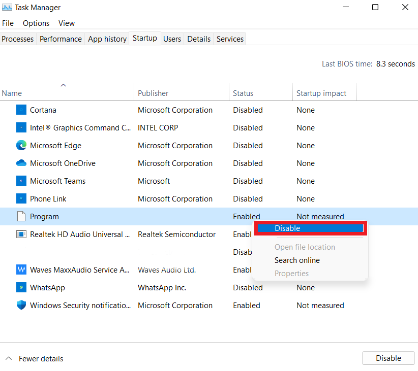418x371 pixels.
Task: Sort by the Startup impact column header
Action: point(321,93)
